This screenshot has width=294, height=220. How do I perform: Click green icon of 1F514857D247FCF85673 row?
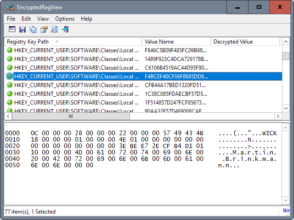10,103
